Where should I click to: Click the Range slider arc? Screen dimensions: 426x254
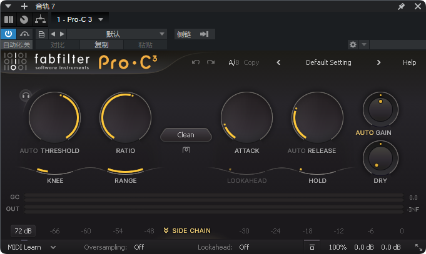coord(125,171)
